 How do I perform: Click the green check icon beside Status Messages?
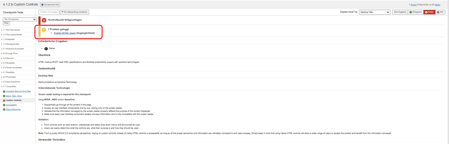coord(4,110)
